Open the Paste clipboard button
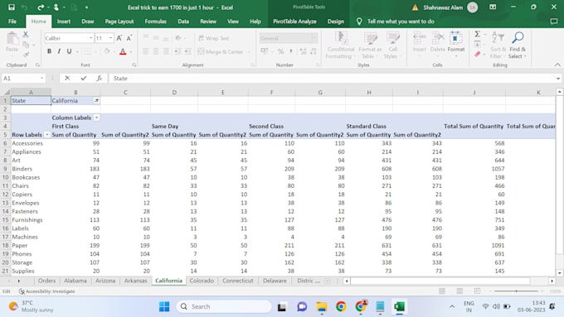 tap(12, 41)
